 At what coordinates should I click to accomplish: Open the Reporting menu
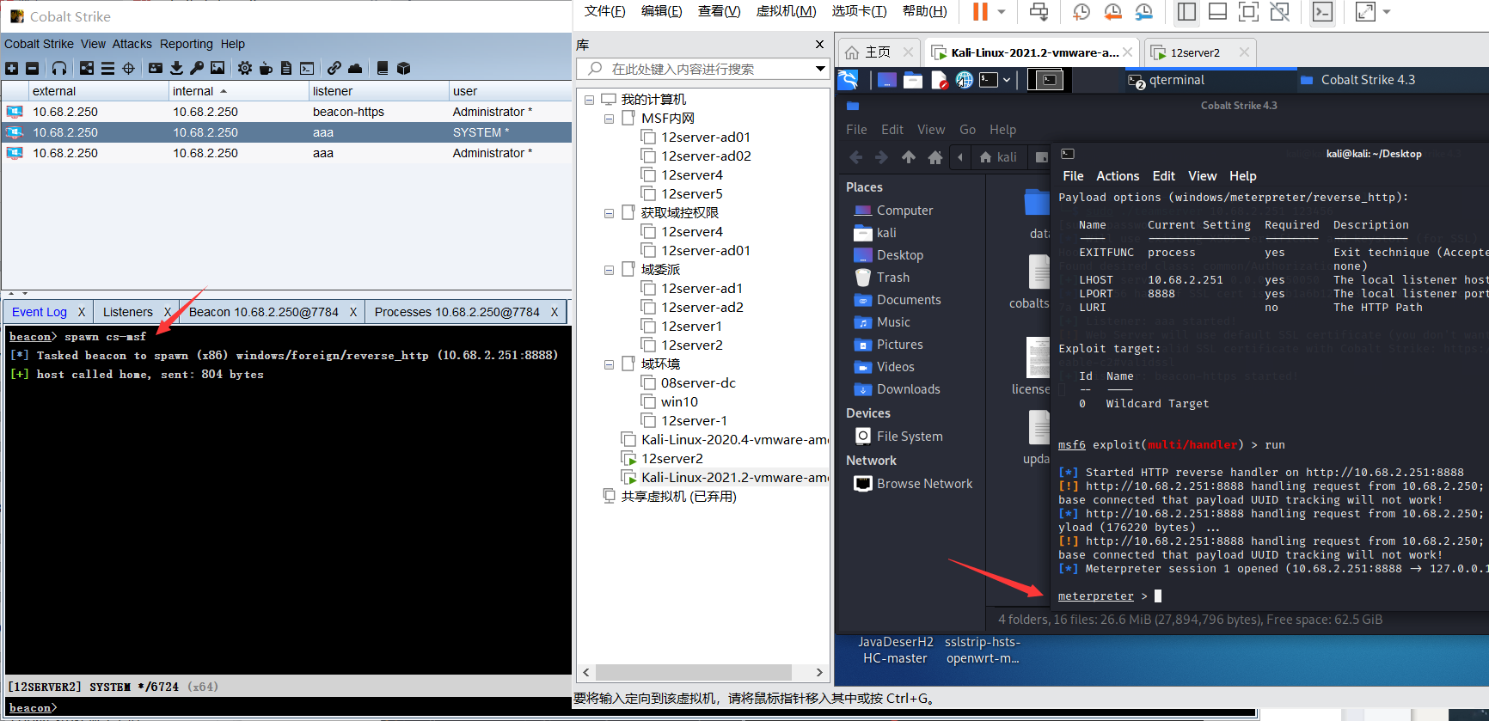(x=186, y=44)
